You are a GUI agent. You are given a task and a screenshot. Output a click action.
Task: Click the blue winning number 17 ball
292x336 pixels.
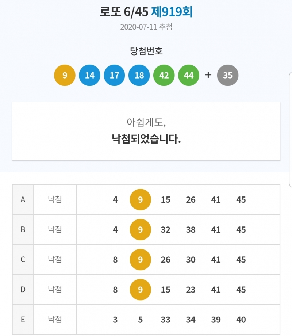114,76
